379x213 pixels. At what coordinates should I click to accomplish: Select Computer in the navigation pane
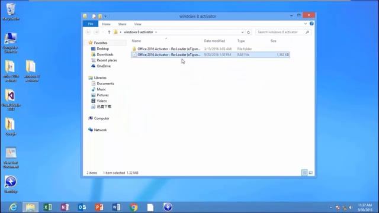101,118
